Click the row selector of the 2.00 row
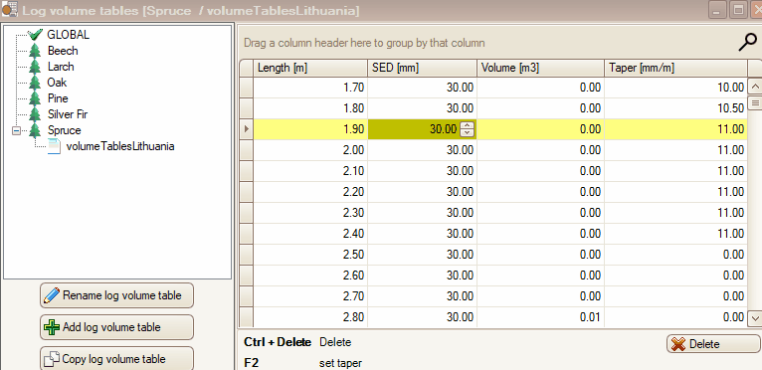Screen dimensions: 762x370 [x=247, y=150]
